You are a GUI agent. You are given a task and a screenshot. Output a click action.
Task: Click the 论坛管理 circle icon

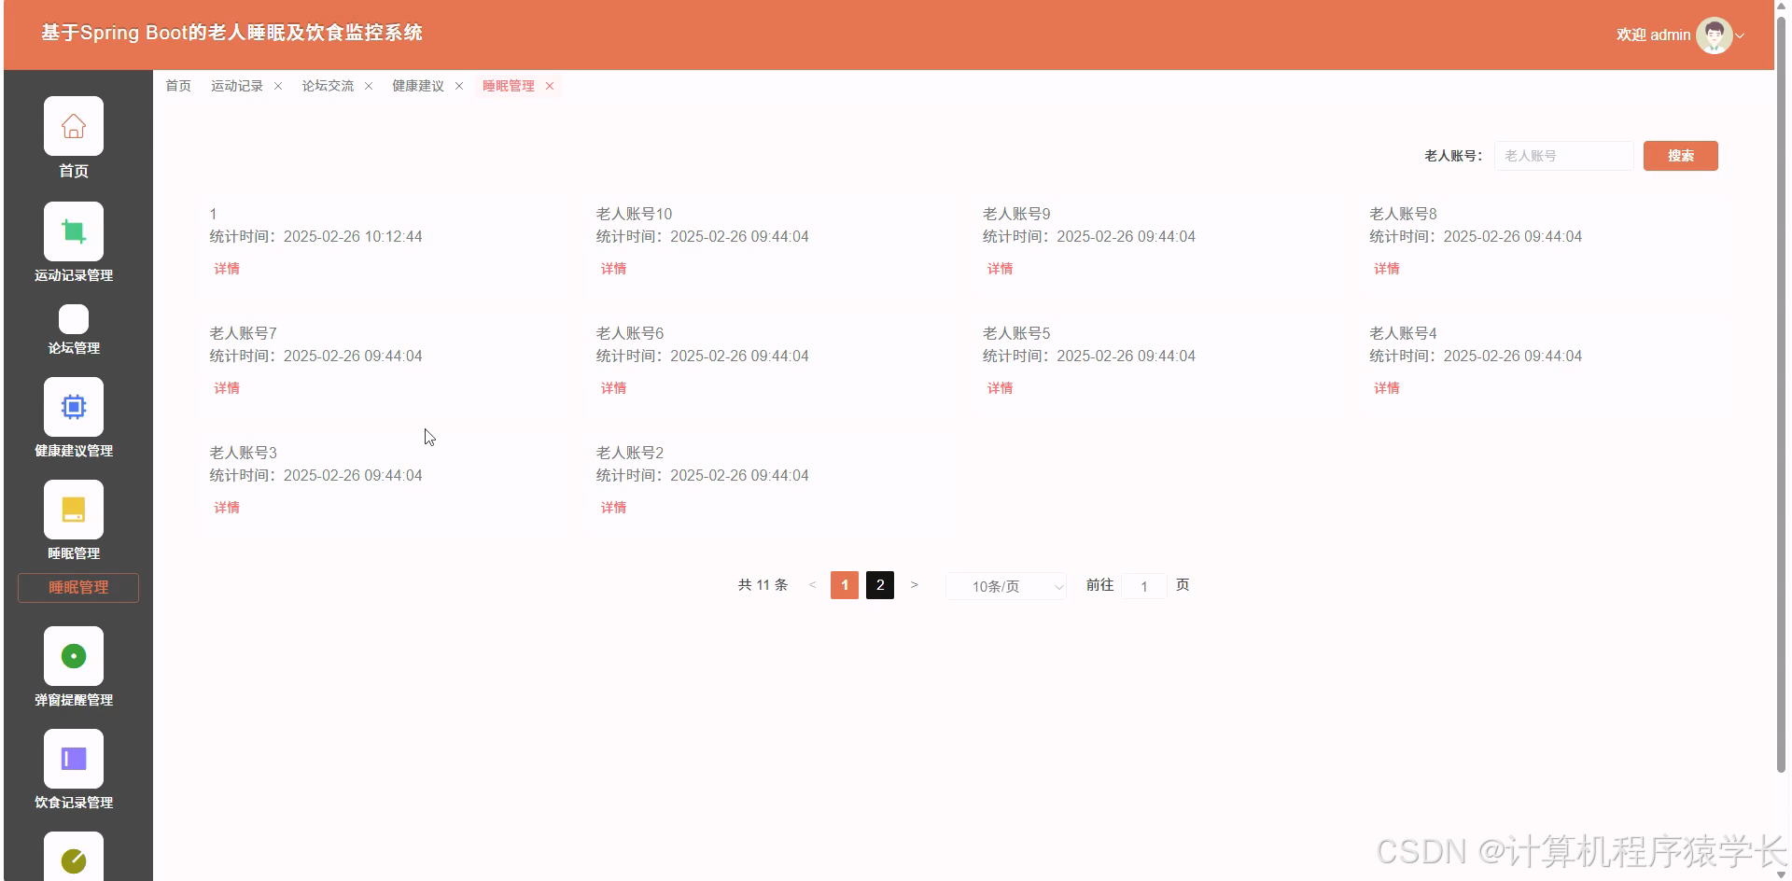coord(74,319)
